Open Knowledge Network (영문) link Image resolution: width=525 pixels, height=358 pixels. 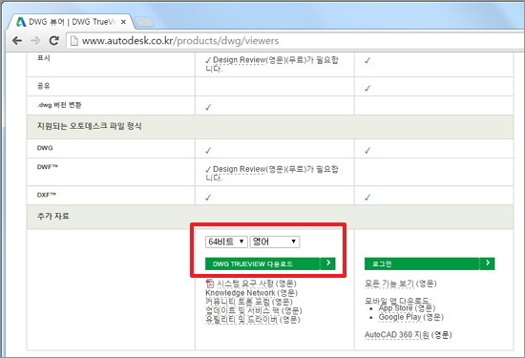(x=251, y=293)
